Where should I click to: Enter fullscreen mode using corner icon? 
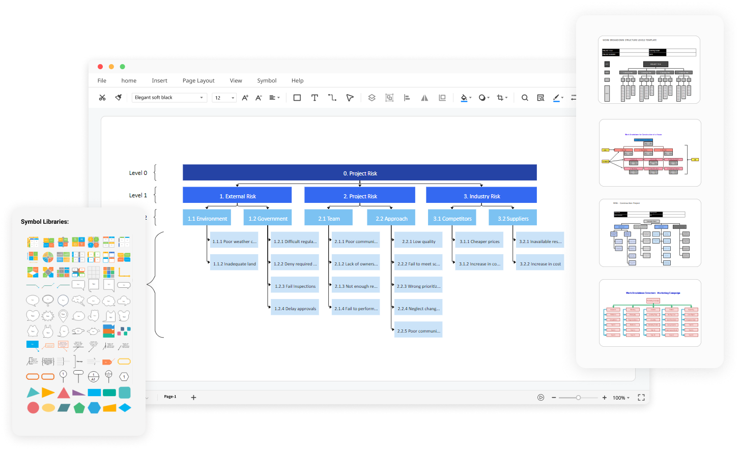(x=641, y=398)
